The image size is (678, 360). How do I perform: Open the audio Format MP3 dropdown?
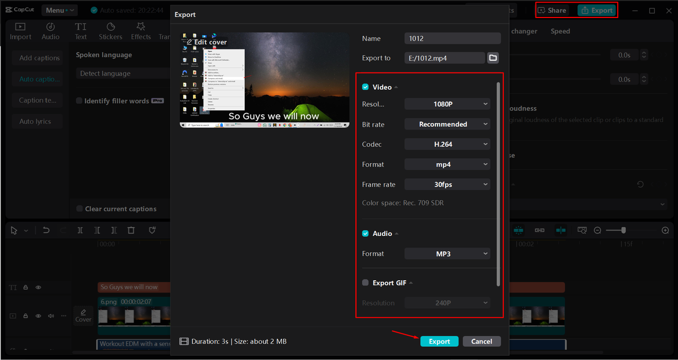tap(448, 254)
